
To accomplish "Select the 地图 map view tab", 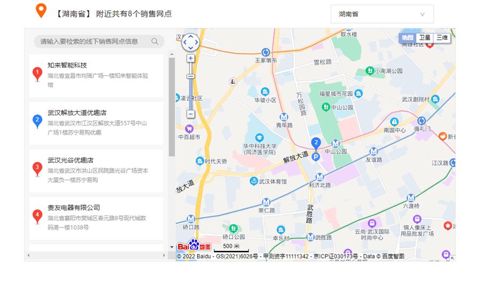I will tap(407, 37).
